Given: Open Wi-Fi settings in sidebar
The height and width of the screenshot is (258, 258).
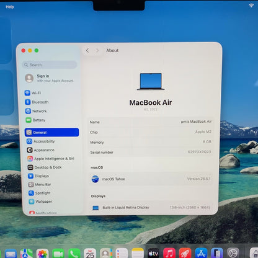Looking at the screenshot, I should [33, 93].
